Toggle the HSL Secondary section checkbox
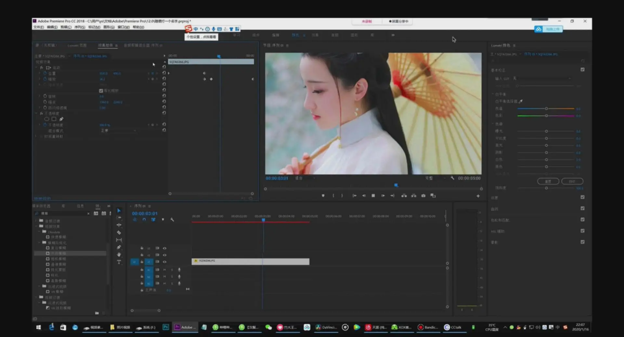This screenshot has width=624, height=337. [x=582, y=231]
